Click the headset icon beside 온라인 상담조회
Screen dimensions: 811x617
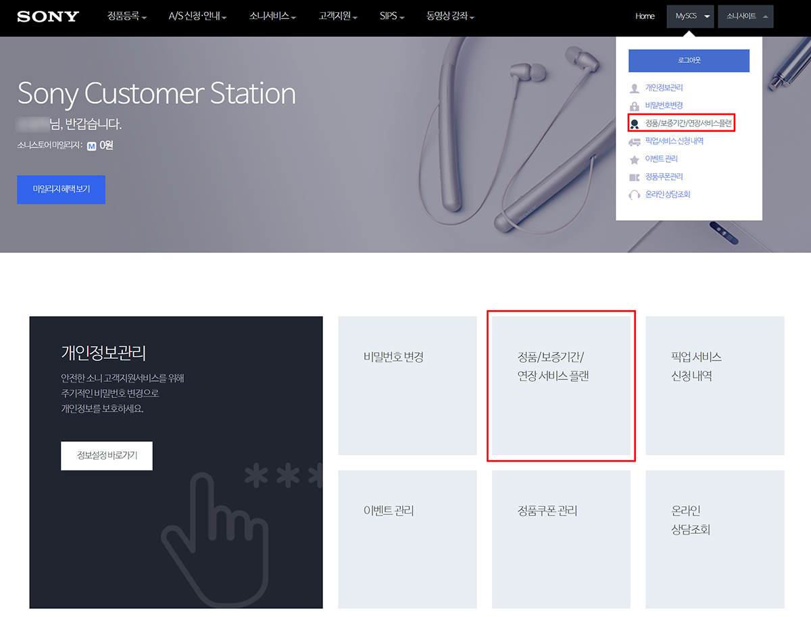click(x=634, y=195)
